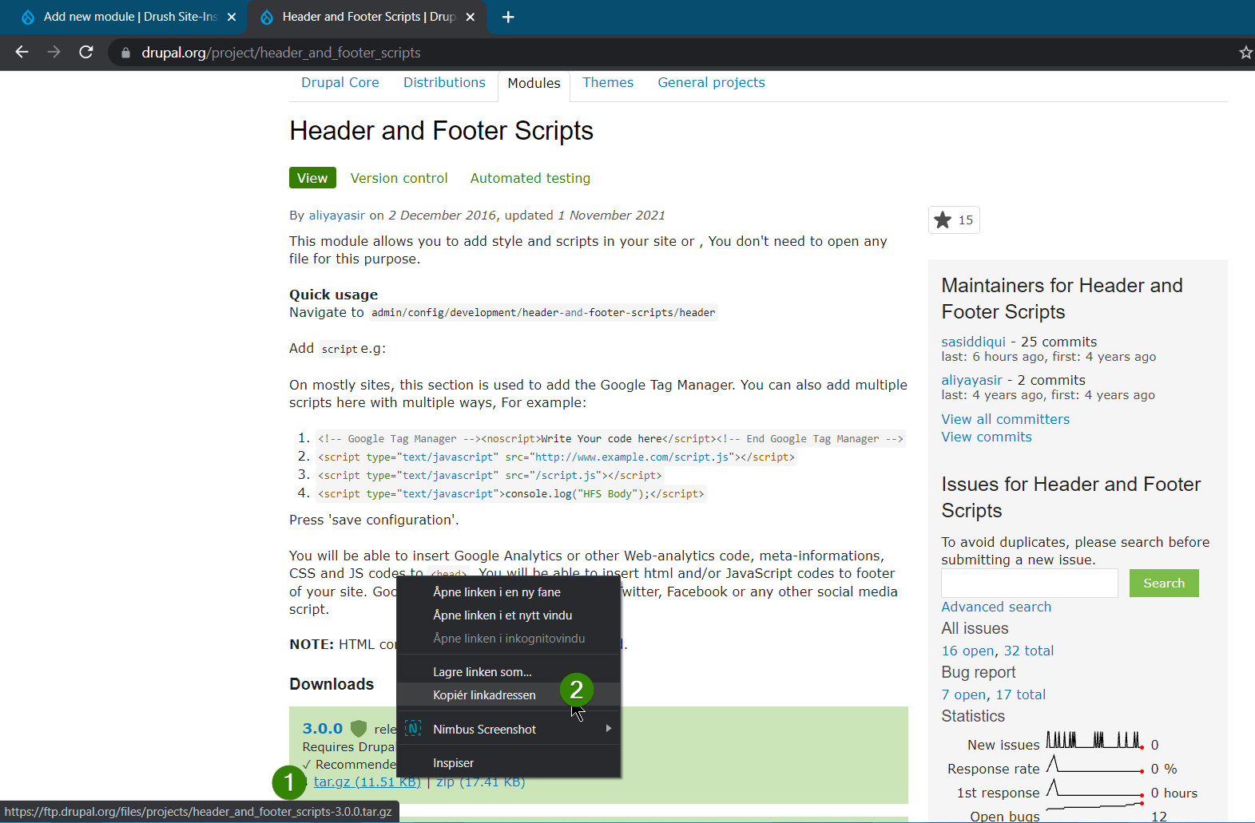Click the green Search button
The width and height of the screenshot is (1255, 823).
[x=1163, y=583]
